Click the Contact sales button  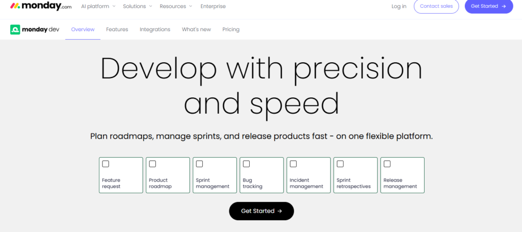coord(436,6)
